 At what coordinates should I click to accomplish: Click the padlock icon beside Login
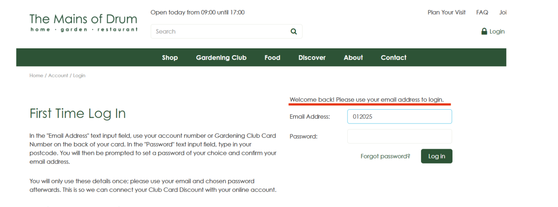click(x=484, y=31)
